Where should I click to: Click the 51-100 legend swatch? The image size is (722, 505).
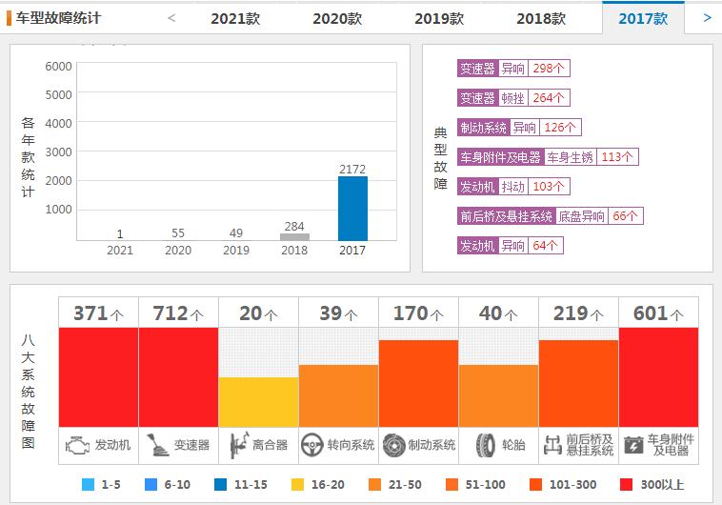pyautogui.click(x=452, y=484)
